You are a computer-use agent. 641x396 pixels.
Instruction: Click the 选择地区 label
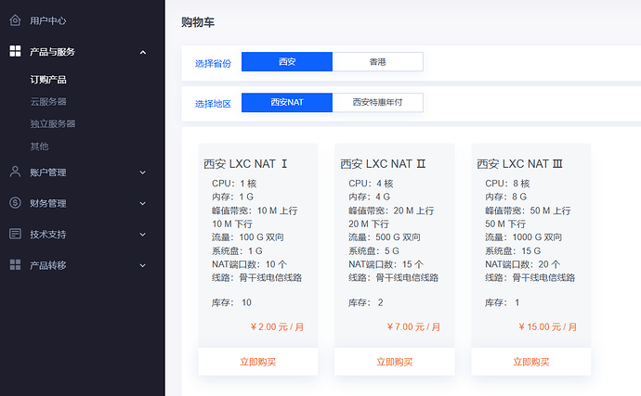pyautogui.click(x=213, y=104)
